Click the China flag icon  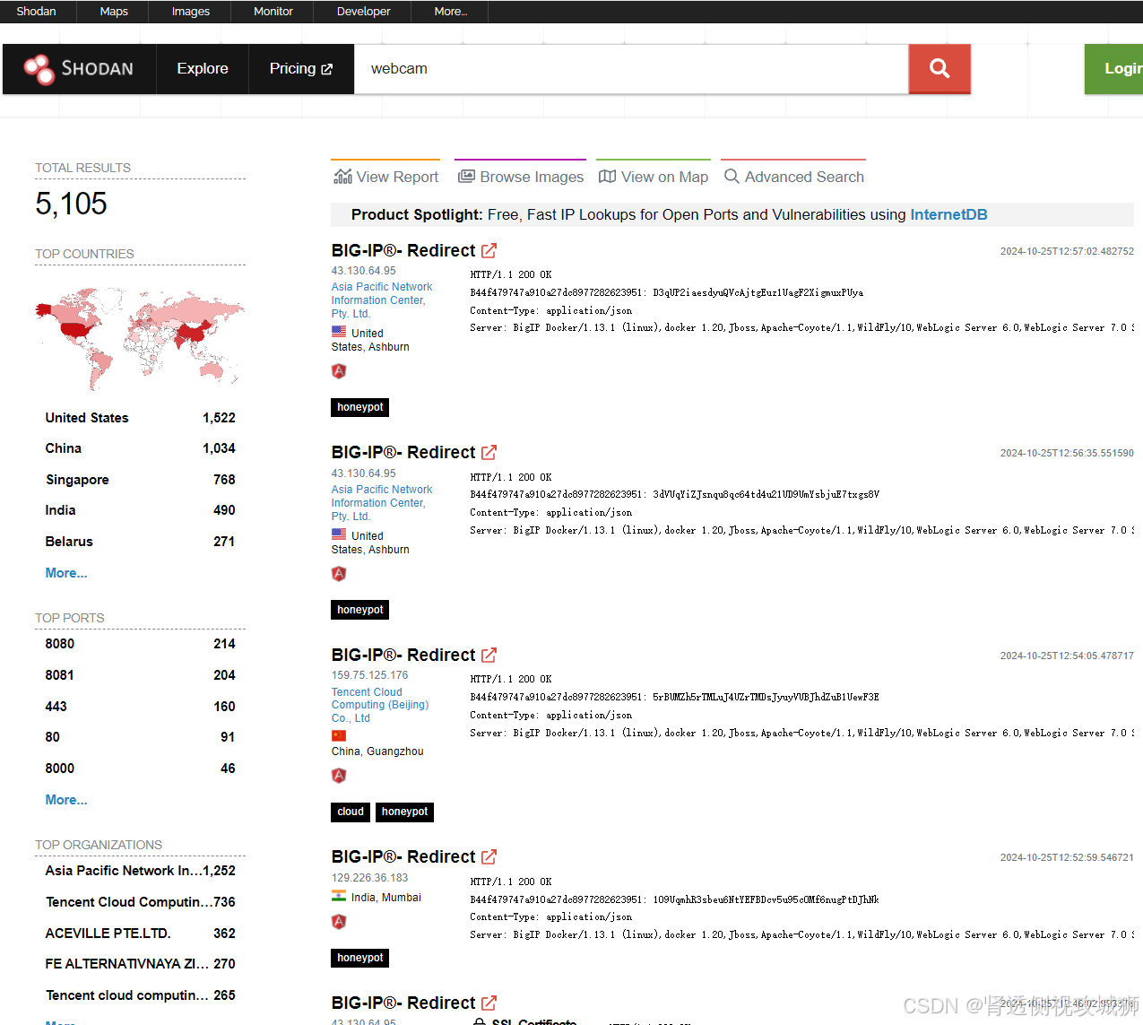point(339,736)
